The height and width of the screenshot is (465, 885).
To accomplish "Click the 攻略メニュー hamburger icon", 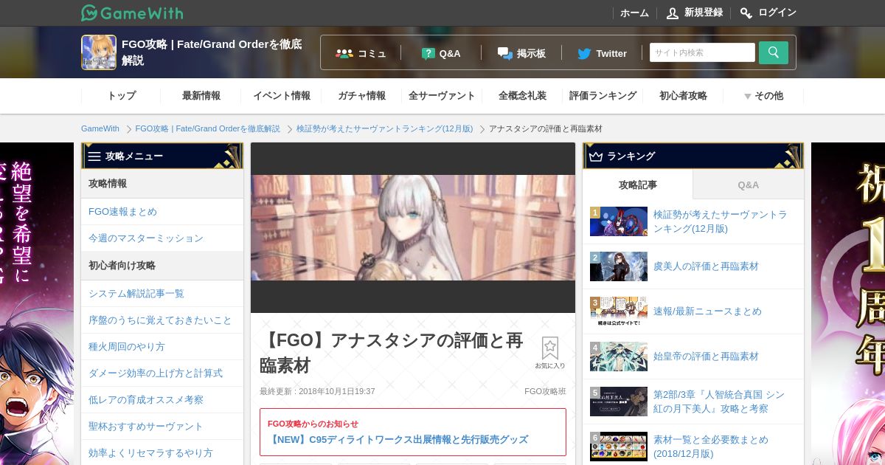I will pos(94,156).
